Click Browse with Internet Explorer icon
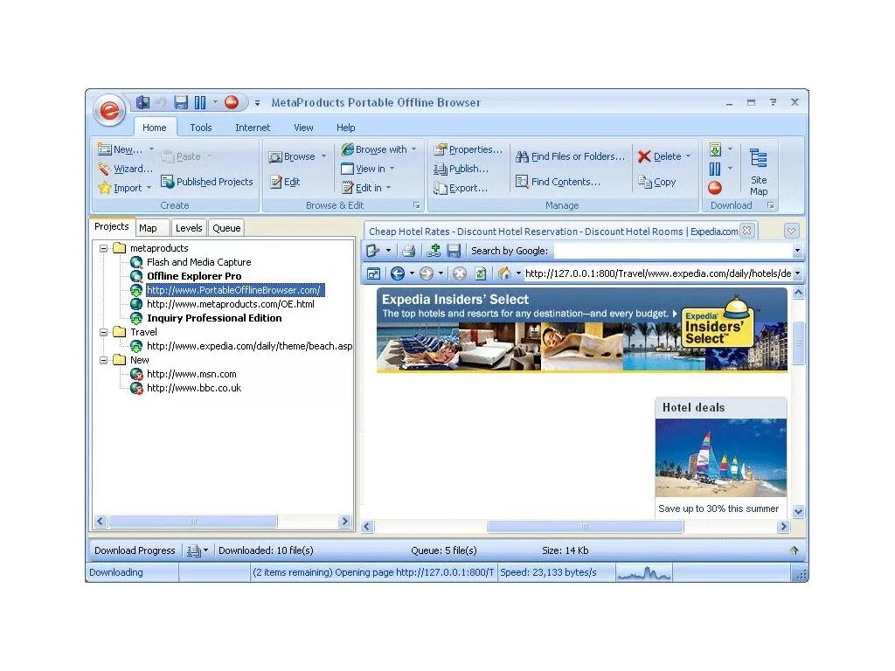Viewport: 895px width, 671px height. tap(347, 149)
